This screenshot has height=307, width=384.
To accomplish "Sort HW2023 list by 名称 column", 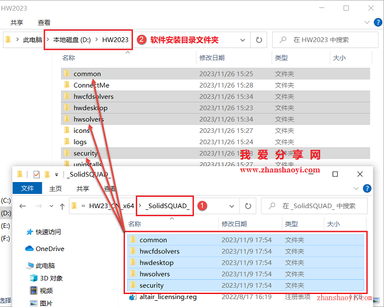I will click(68, 58).
